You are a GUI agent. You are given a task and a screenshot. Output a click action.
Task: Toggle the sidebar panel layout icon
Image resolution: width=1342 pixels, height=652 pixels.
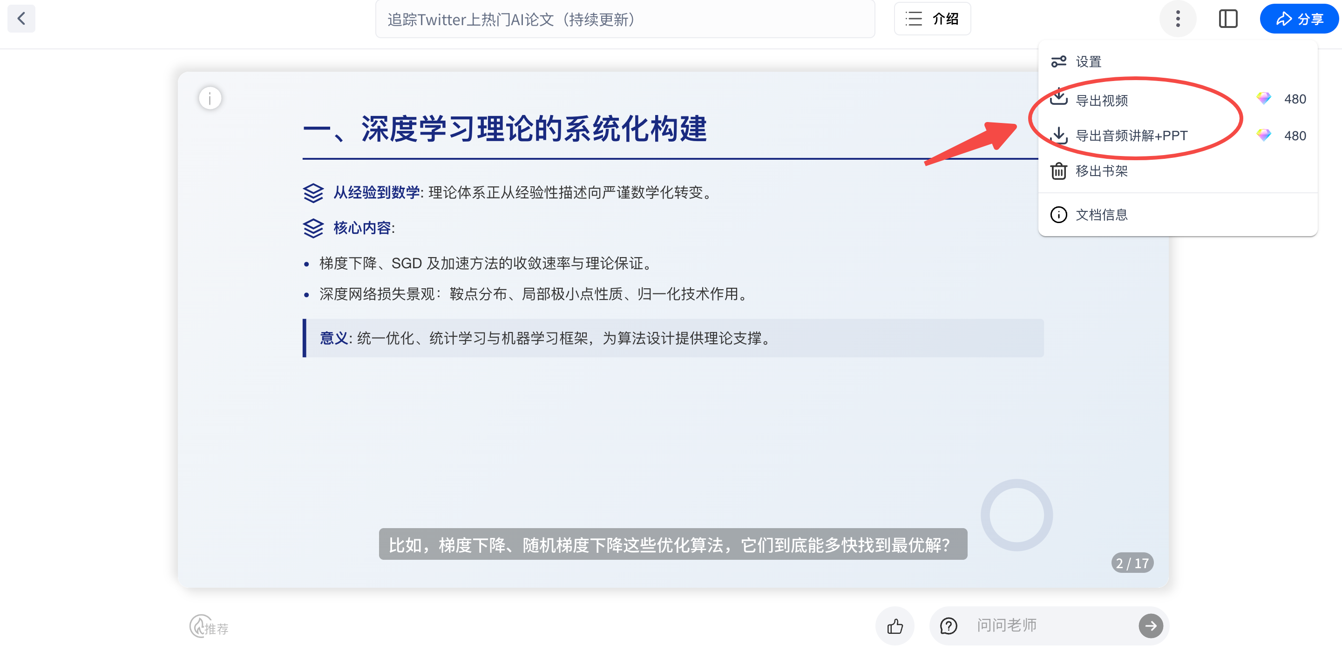coord(1228,19)
